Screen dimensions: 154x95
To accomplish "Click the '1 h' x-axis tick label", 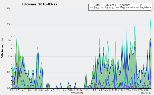I will click(x=17, y=90).
